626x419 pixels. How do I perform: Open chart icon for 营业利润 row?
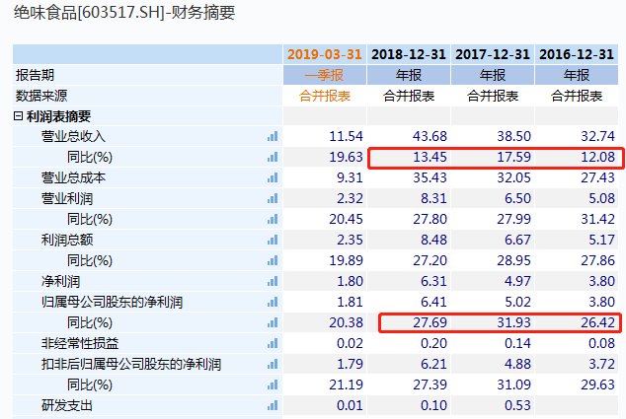273,198
